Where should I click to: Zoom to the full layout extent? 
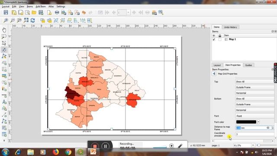pyautogui.click(x=26, y=20)
